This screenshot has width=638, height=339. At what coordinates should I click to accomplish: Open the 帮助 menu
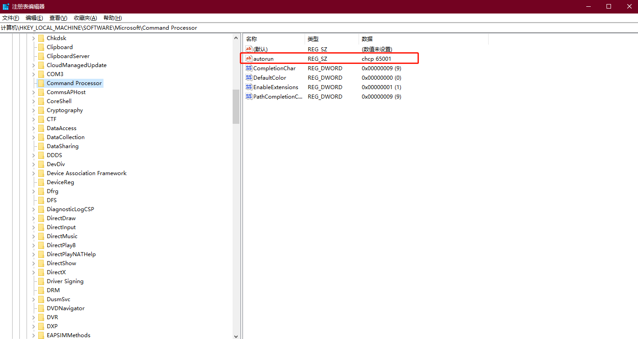[x=112, y=18]
